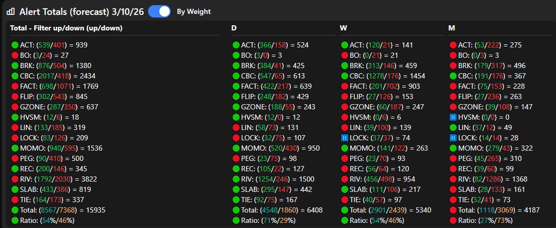Screen dimensions: 556x228
Task: Click green dot next to MOMO = 1536
Action: click(15, 148)
